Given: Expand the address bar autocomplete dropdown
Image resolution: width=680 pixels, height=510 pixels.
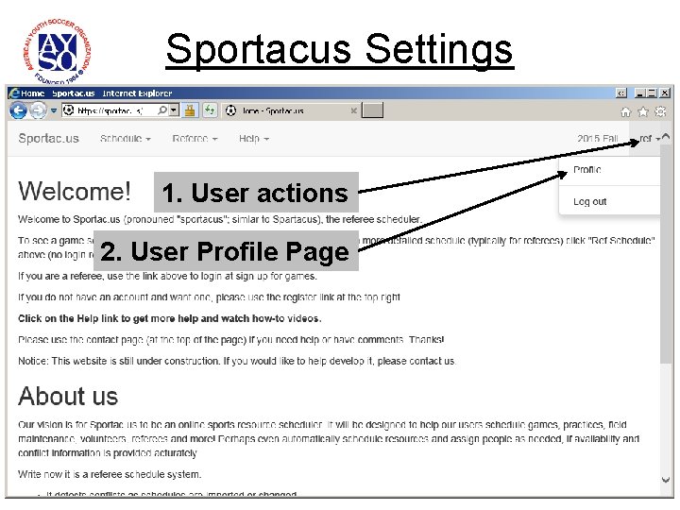Looking at the screenshot, I should pyautogui.click(x=174, y=110).
